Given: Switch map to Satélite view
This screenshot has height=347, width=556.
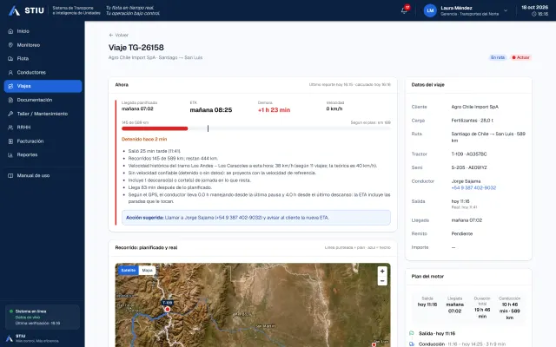Looking at the screenshot, I should [x=129, y=270].
